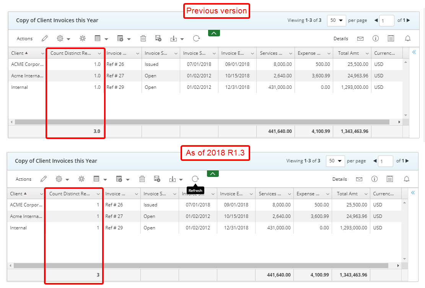Click list view icon in top panel
This screenshot has width=425, height=288.
98,39
